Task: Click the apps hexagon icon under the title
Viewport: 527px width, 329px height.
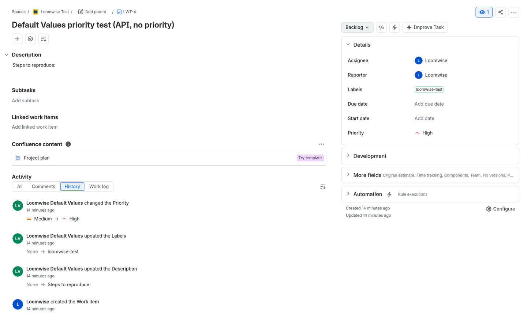Action: [x=30, y=39]
